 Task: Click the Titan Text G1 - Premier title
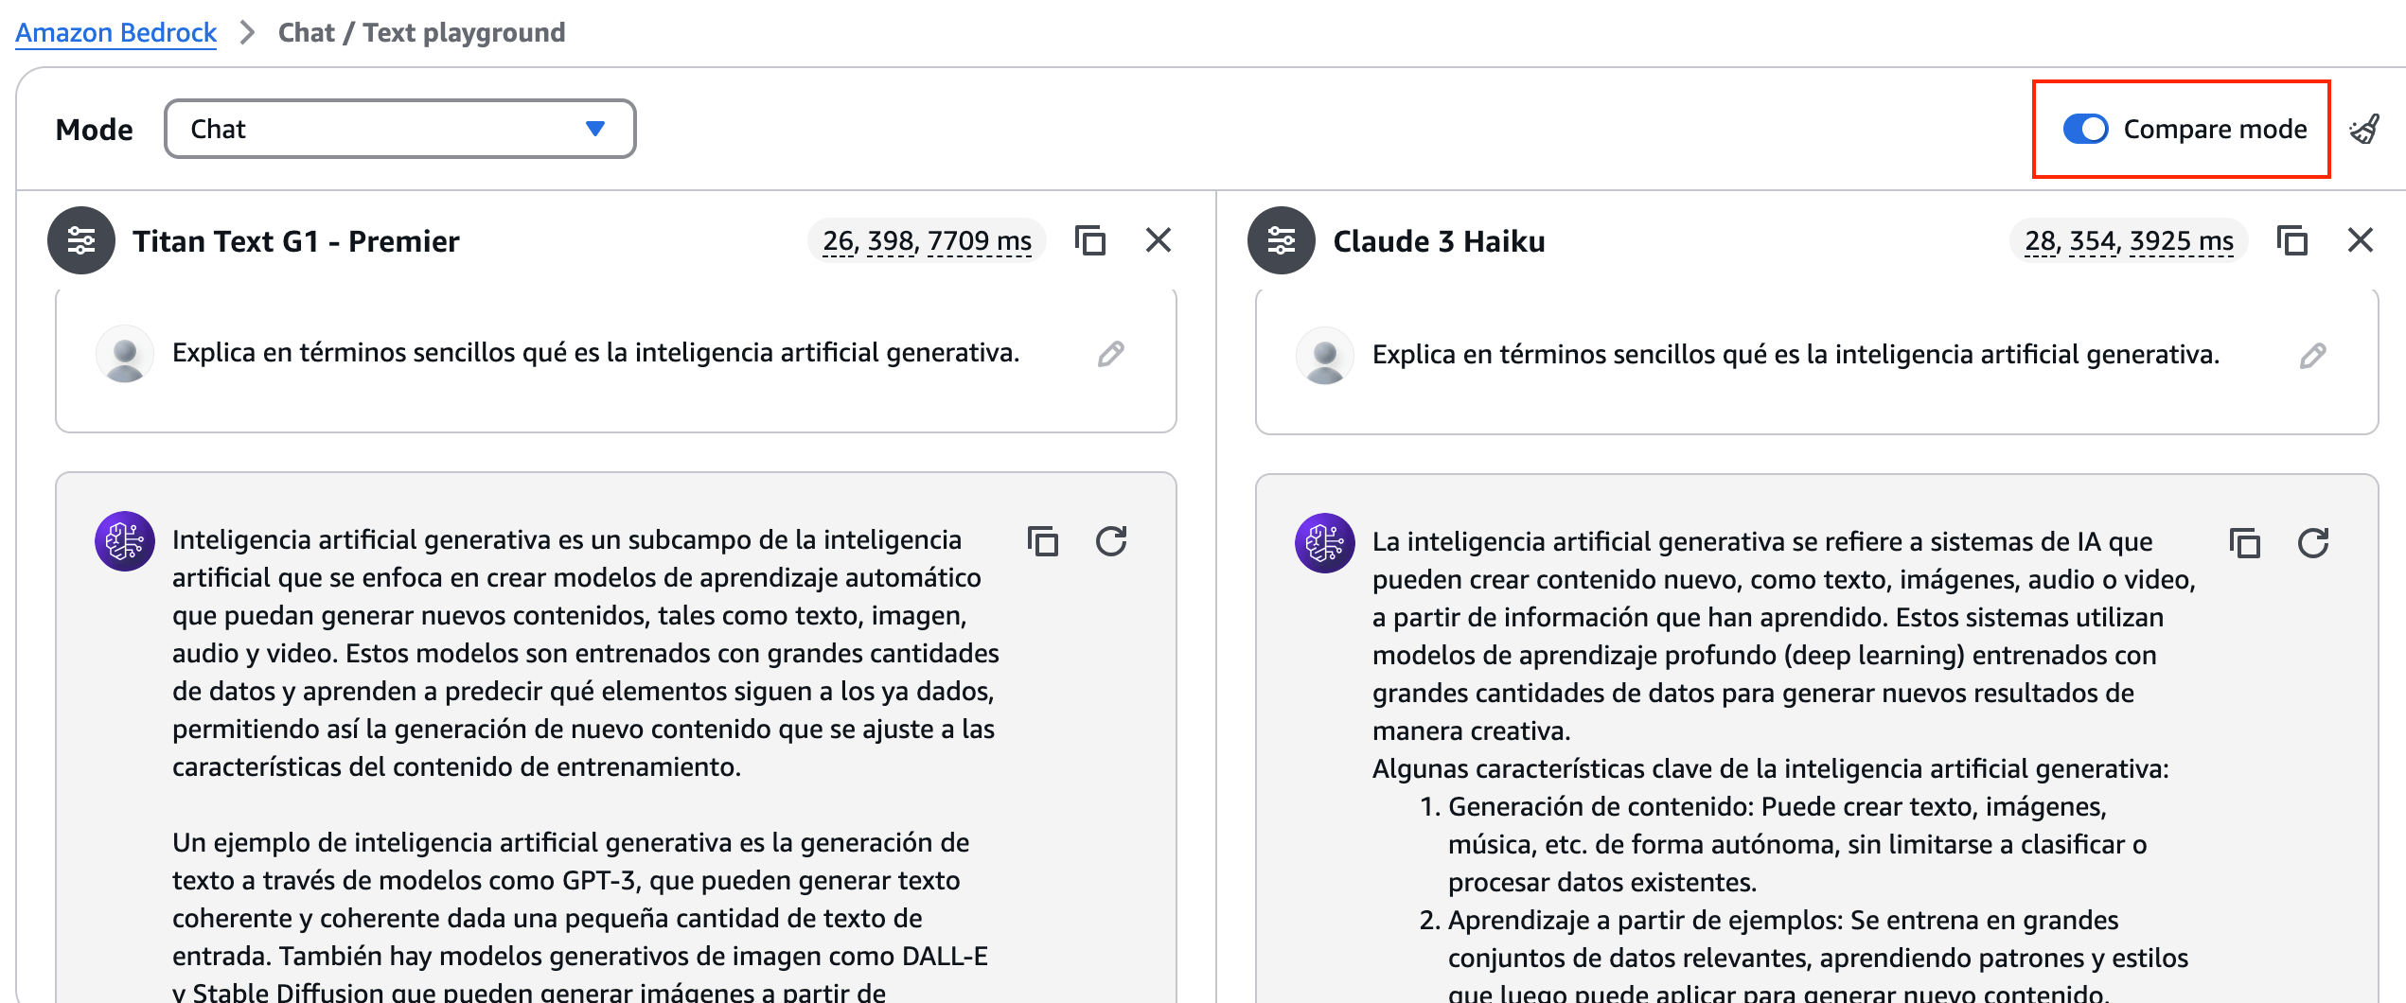coord(296,241)
